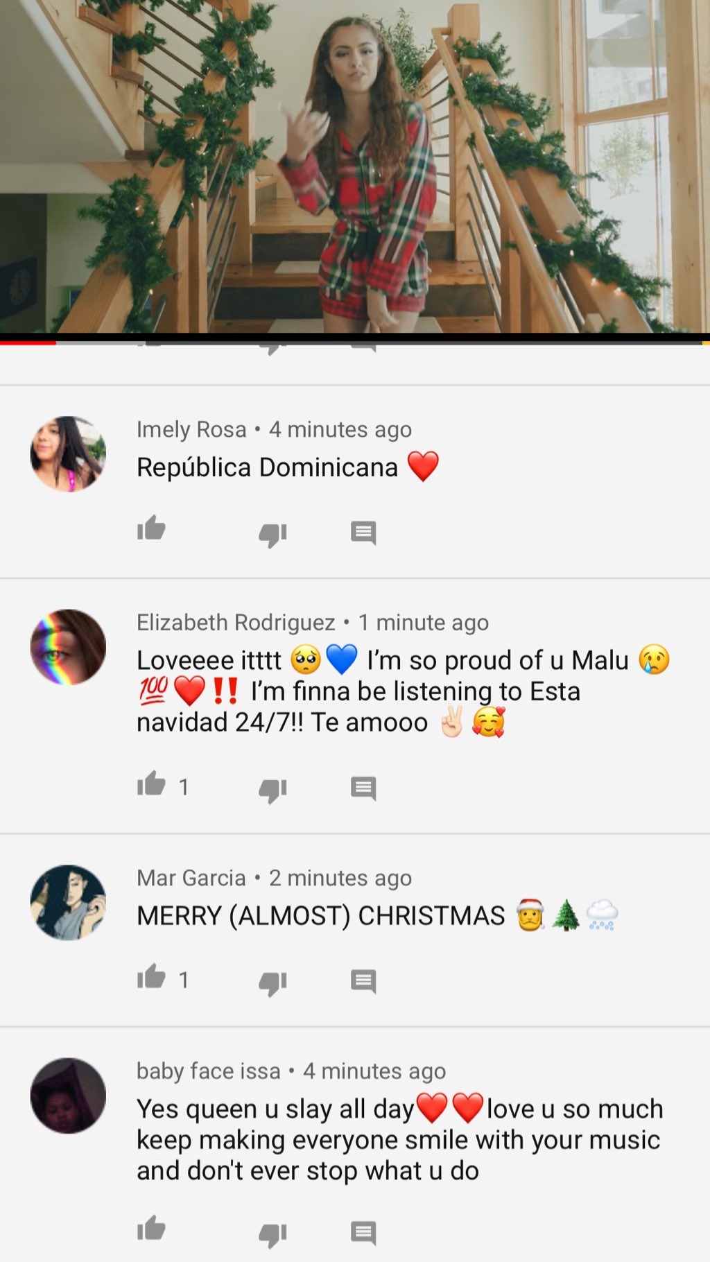Thumbs up Mar Garcia's Merry Christmas comment
Viewport: 710px width, 1262px height.
click(151, 977)
